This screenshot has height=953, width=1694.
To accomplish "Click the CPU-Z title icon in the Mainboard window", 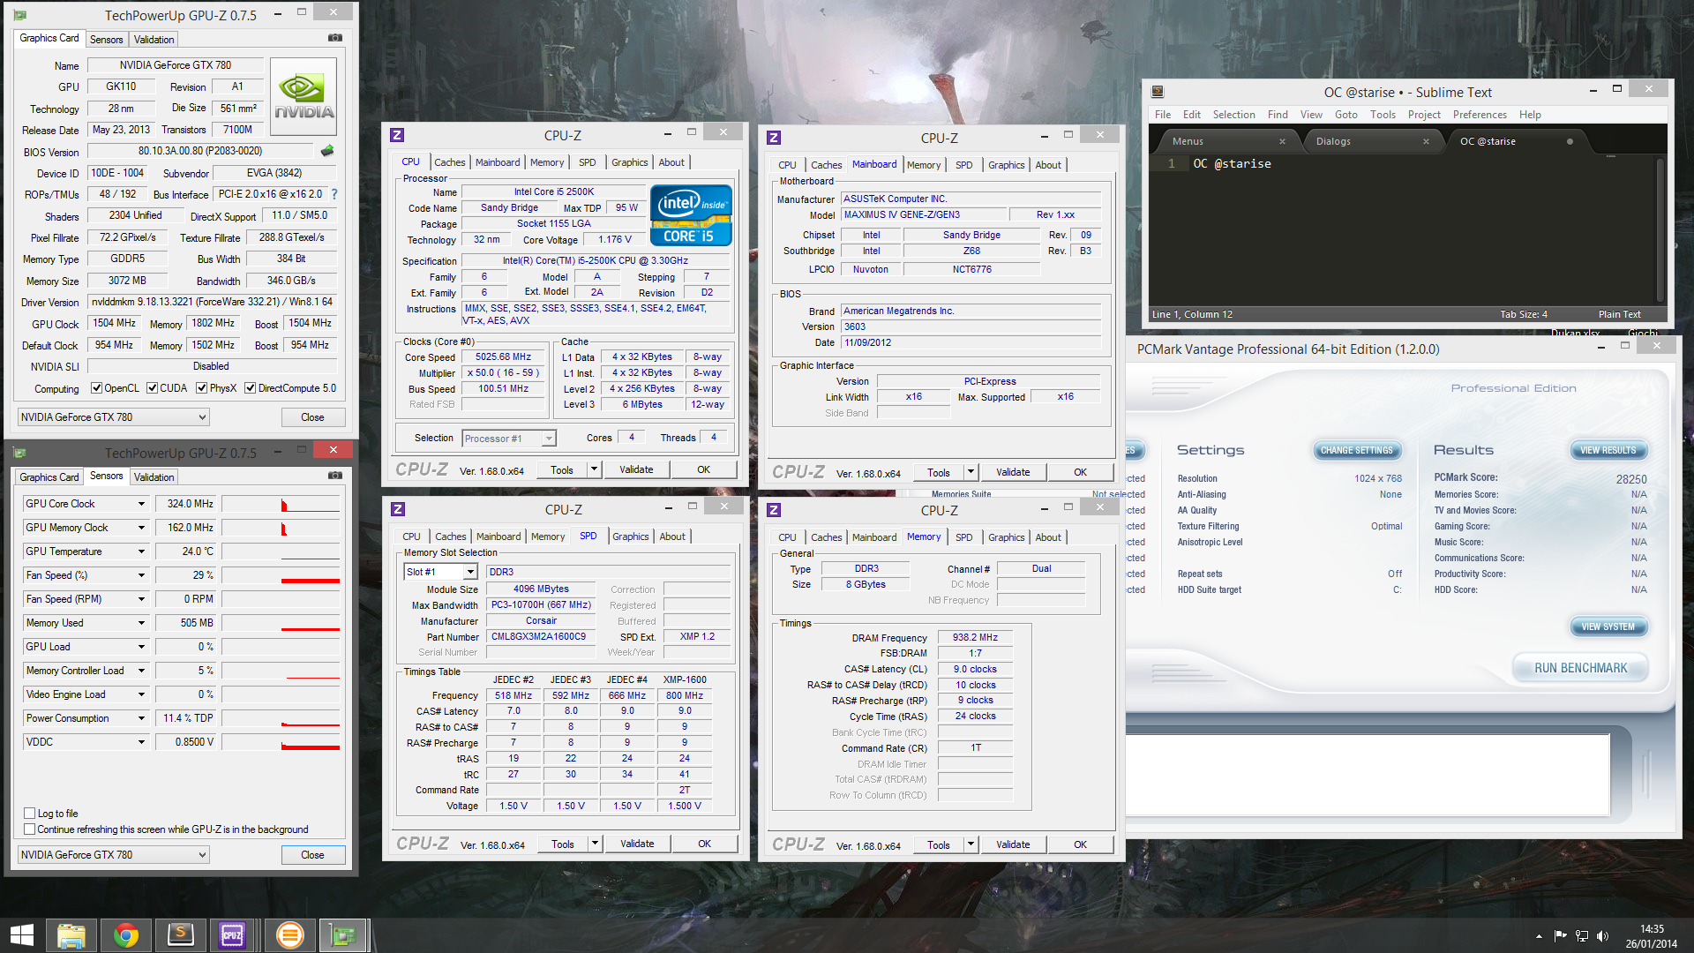I will click(x=774, y=138).
